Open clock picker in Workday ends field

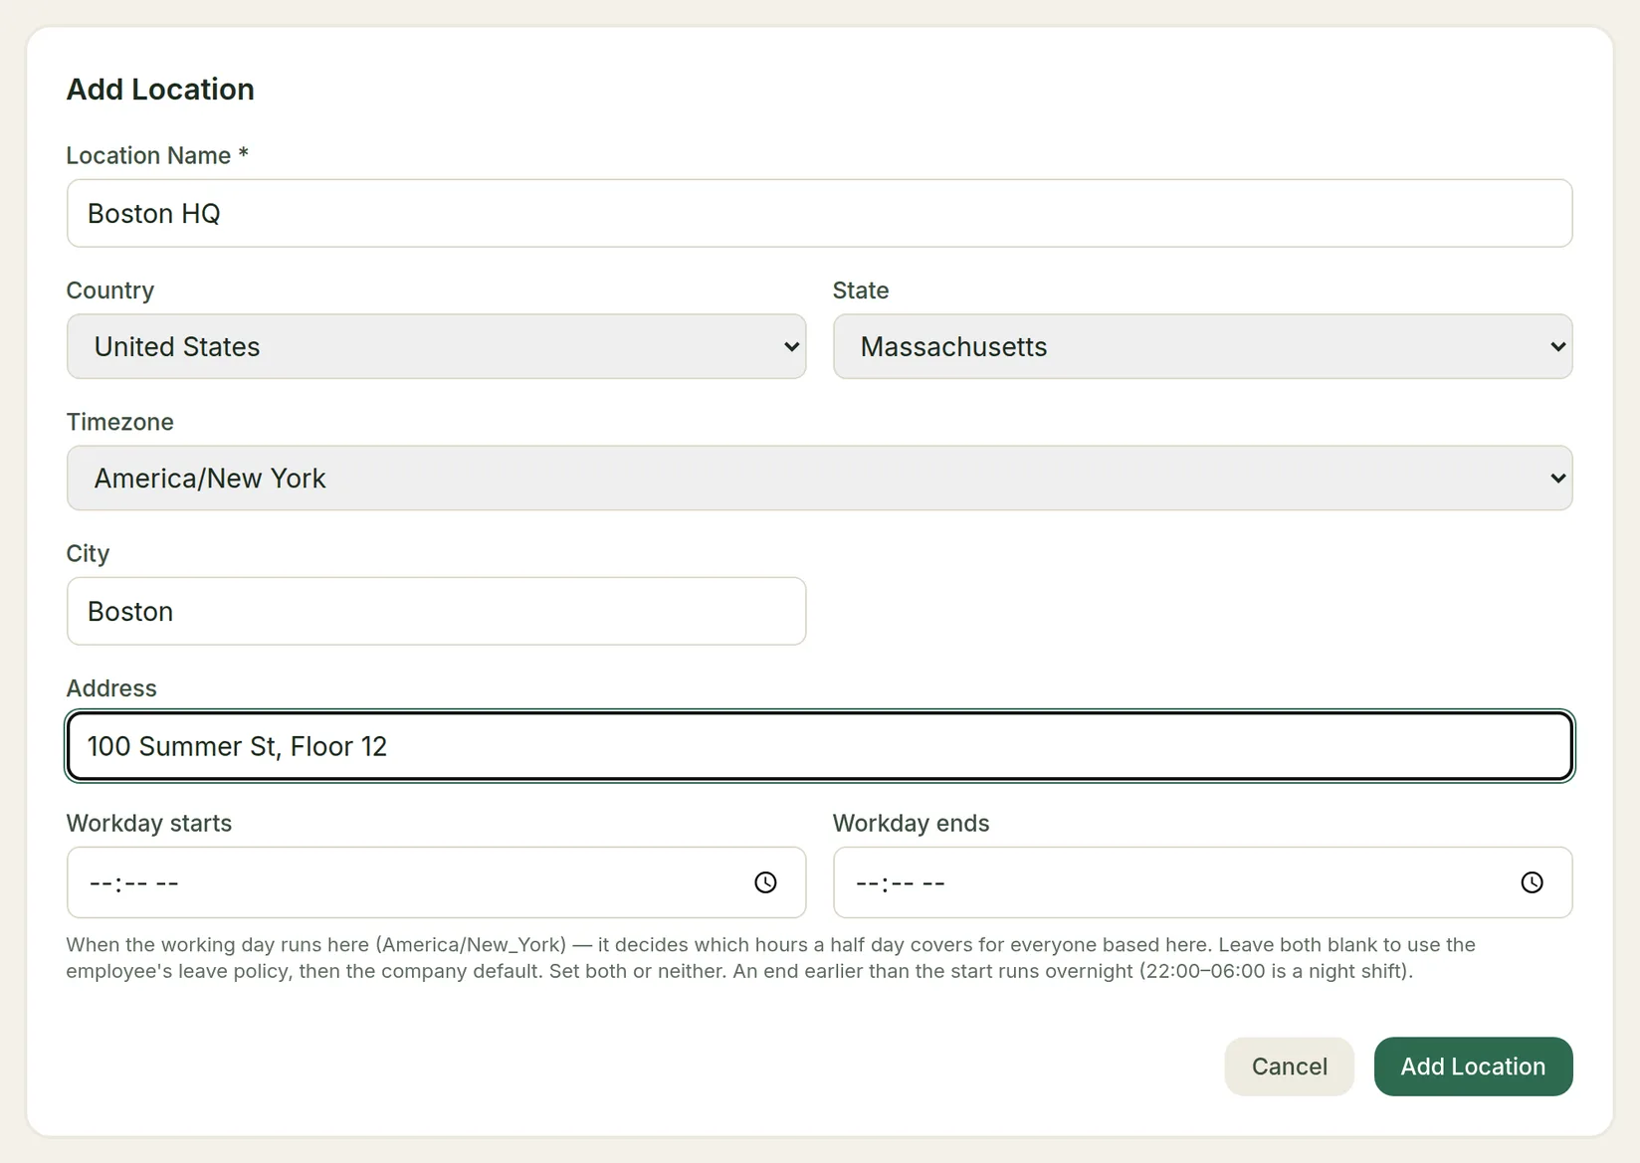coord(1532,882)
